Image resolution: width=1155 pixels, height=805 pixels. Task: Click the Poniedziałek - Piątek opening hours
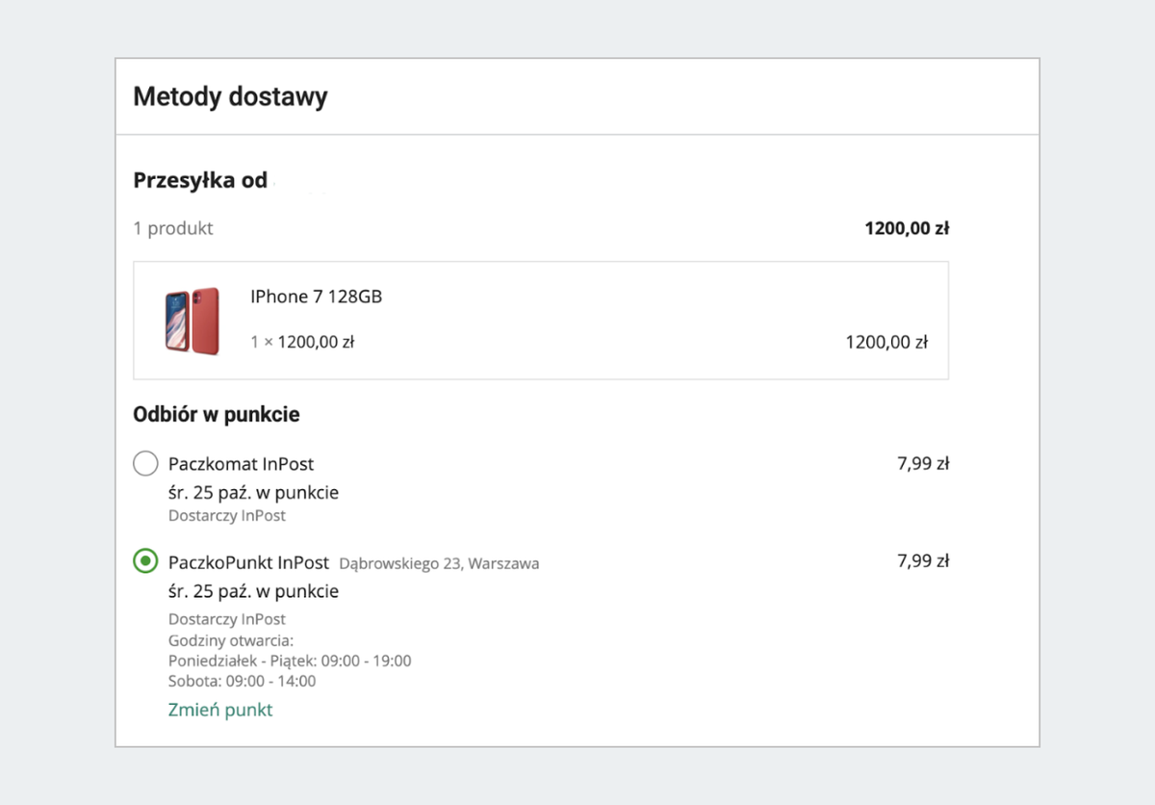click(x=290, y=661)
